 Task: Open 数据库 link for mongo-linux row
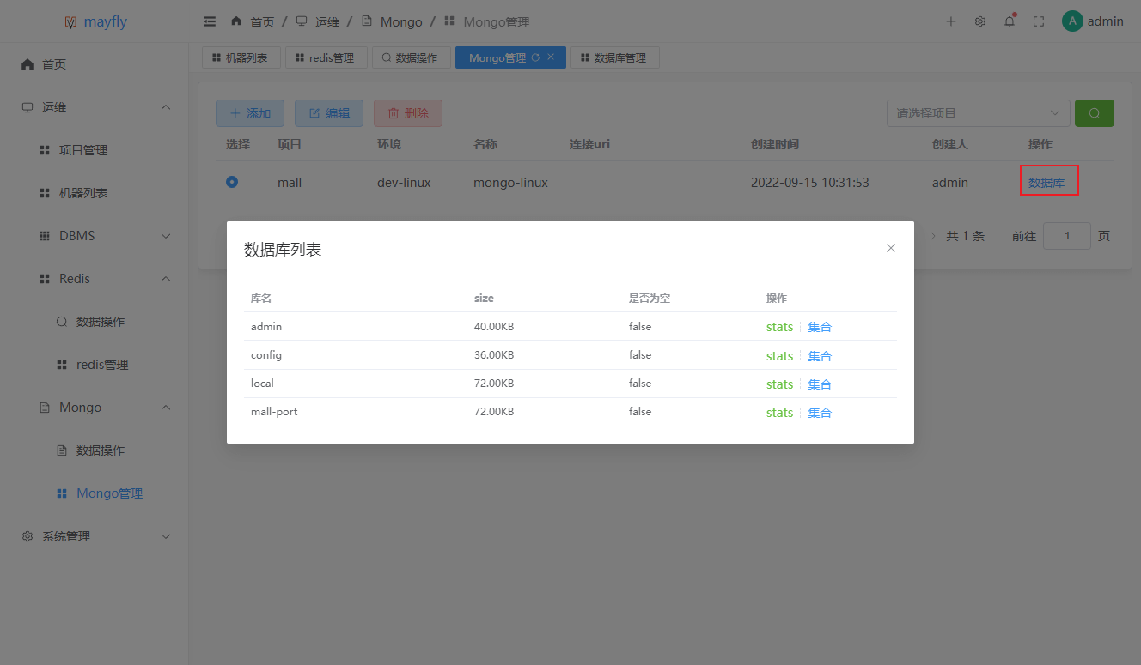[1046, 182]
